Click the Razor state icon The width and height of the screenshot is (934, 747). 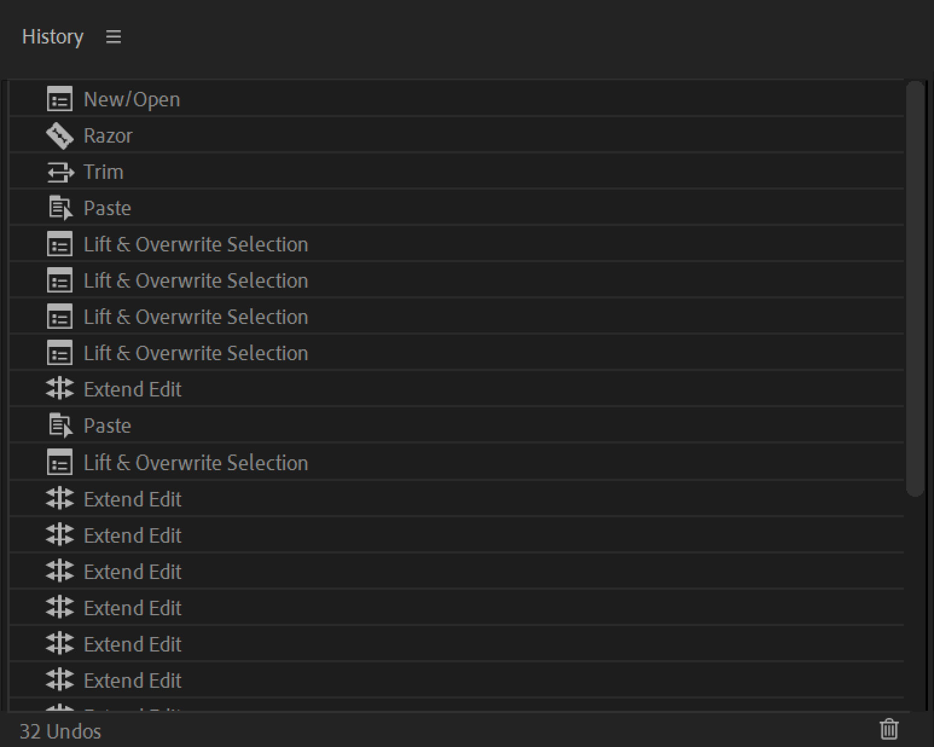pyautogui.click(x=59, y=135)
